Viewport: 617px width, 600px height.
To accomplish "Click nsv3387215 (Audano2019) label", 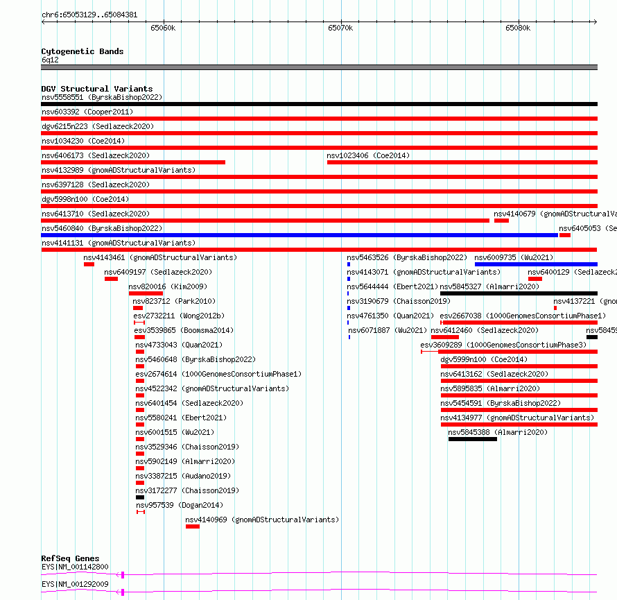I will (x=183, y=476).
